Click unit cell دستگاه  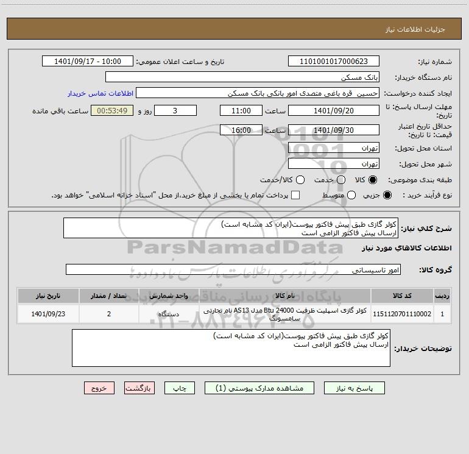[x=169, y=314]
